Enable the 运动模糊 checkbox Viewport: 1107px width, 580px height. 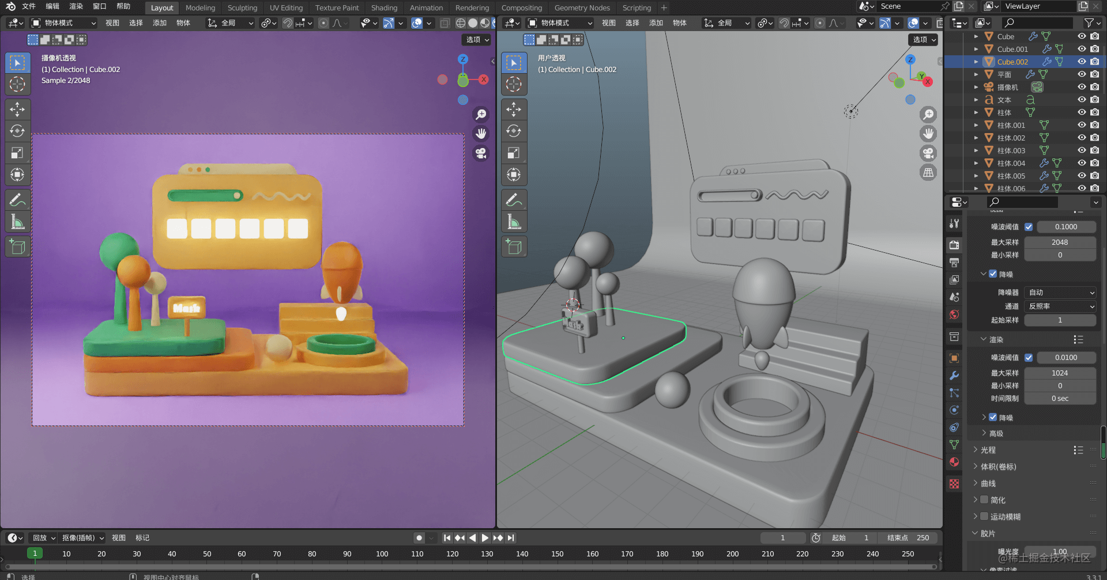[984, 517]
